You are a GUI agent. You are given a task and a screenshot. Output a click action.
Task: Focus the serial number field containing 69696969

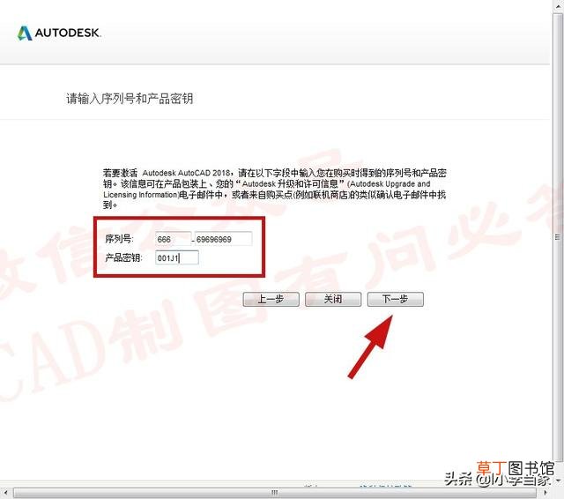[223, 239]
